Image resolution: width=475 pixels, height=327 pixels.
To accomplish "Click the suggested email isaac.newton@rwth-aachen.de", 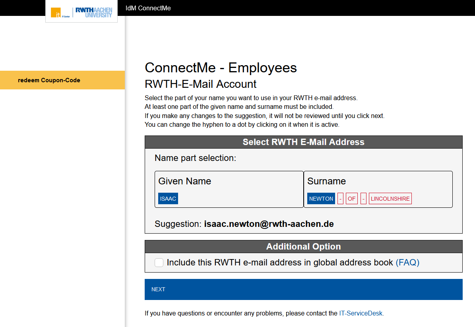I will coord(269,224).
